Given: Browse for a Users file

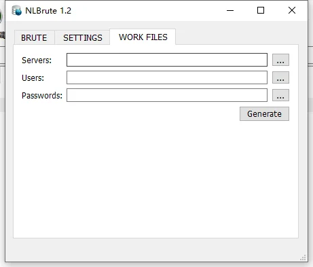Looking at the screenshot, I should [x=280, y=77].
